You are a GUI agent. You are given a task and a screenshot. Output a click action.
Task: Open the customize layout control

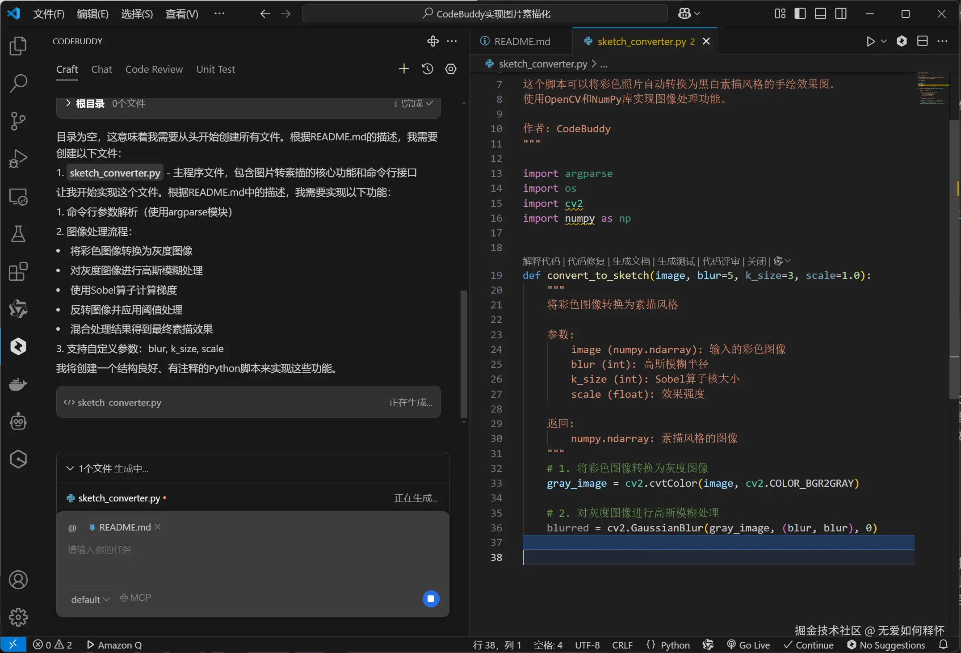[780, 14]
